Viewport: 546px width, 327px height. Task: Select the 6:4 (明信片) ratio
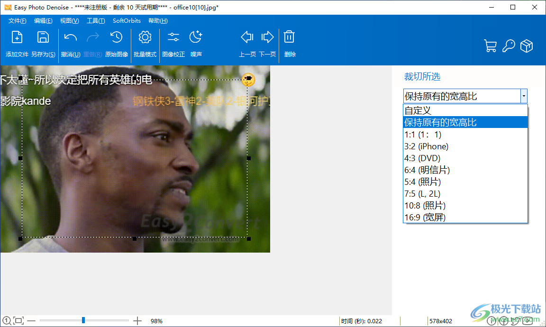(465, 170)
